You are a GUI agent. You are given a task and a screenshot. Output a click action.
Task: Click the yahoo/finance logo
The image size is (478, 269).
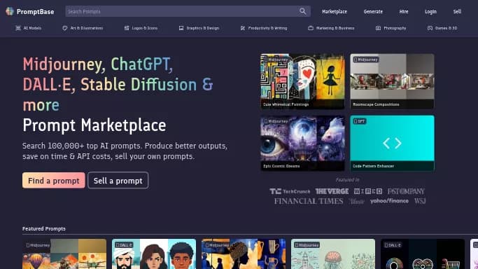point(389,200)
